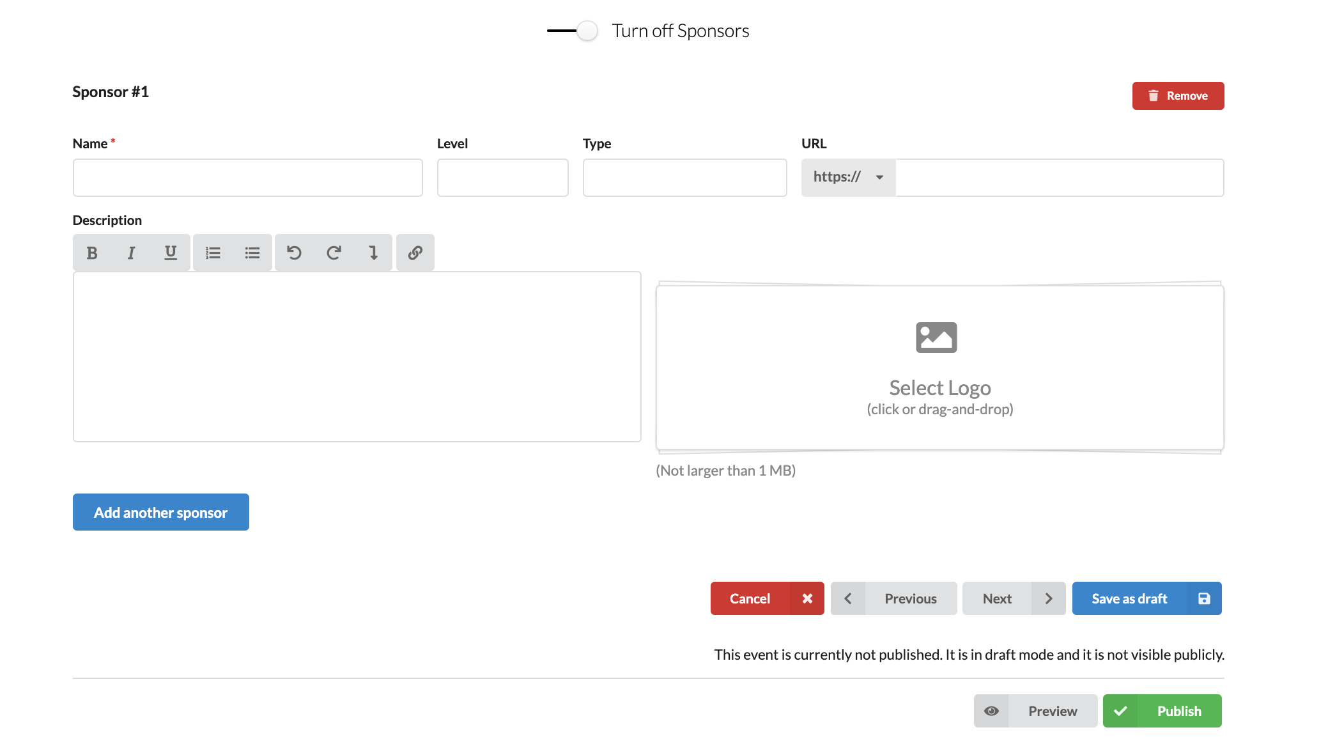Insert a bulleted list in description
Viewport: 1328px width, 739px height.
pos(252,253)
